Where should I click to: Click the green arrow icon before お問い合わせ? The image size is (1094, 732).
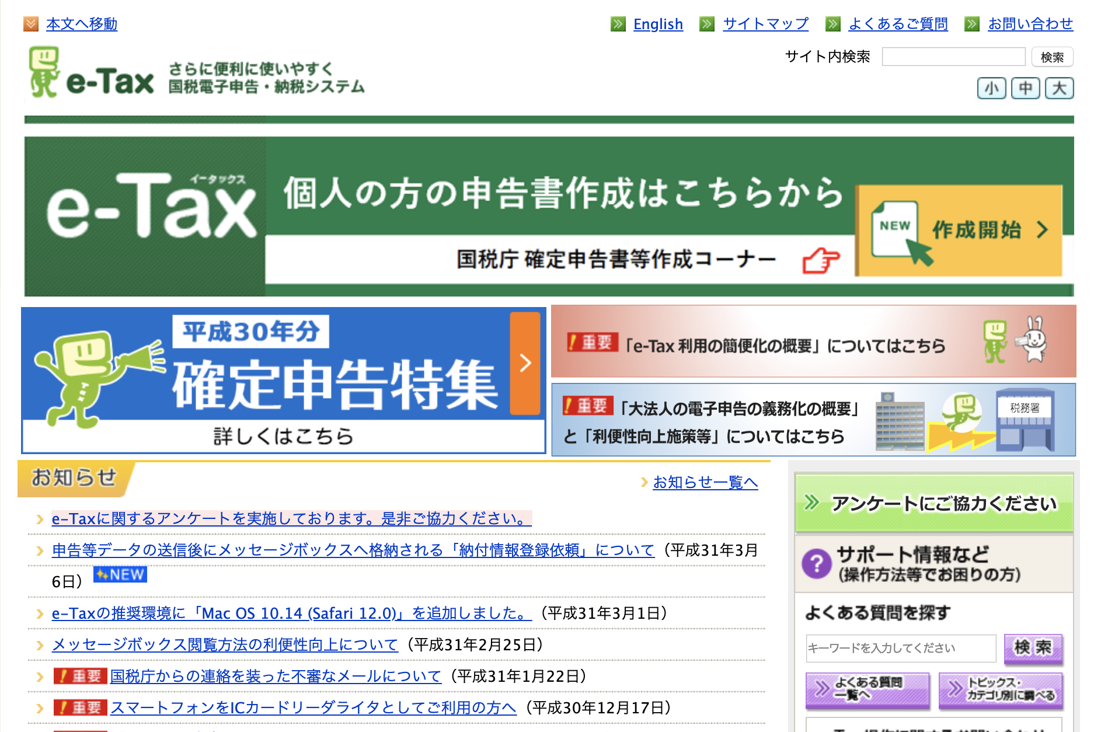972,24
